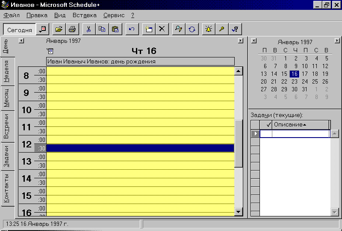Open the ? help menu
This screenshot has width=342, height=231.
tap(133, 15)
